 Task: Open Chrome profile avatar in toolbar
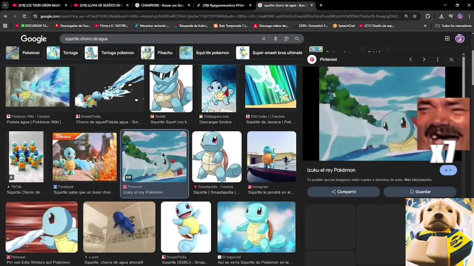pos(460,16)
